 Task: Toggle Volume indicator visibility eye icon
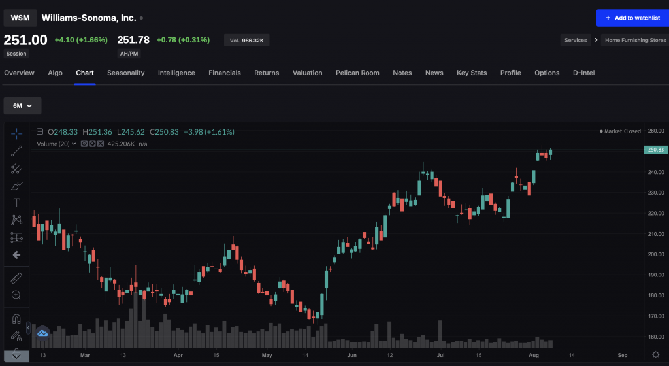coord(84,144)
